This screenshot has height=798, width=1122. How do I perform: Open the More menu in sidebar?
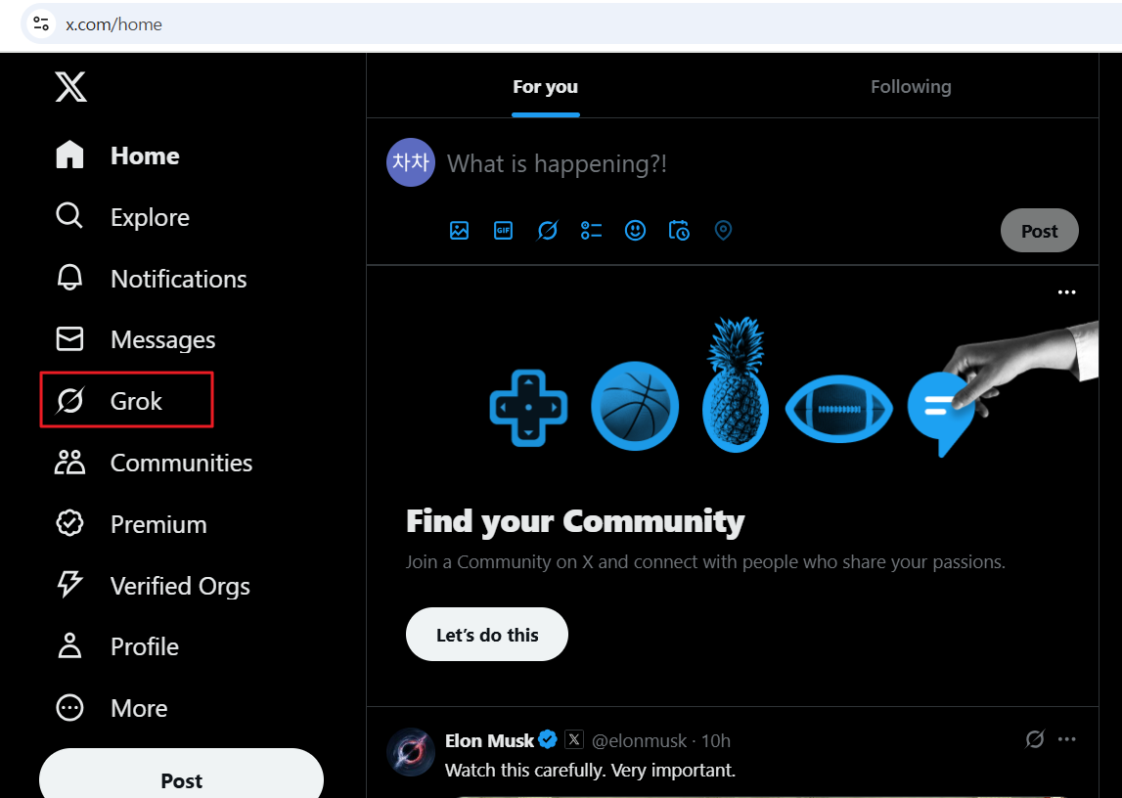(112, 708)
